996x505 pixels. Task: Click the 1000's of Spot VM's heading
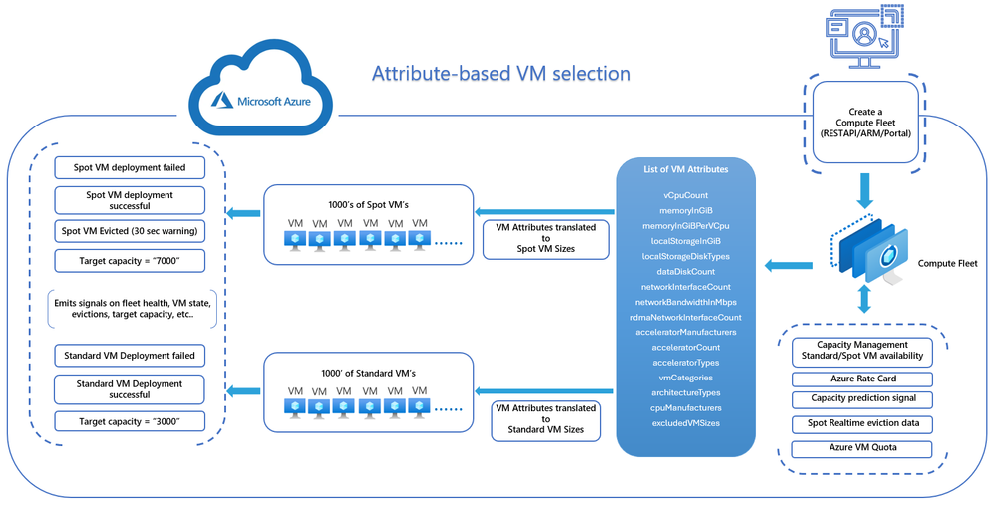coord(369,205)
